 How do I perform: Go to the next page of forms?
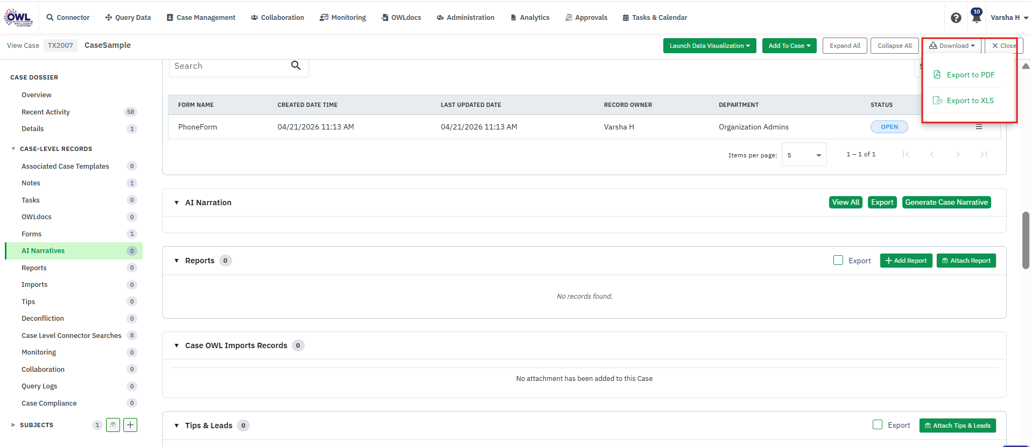pyautogui.click(x=958, y=154)
